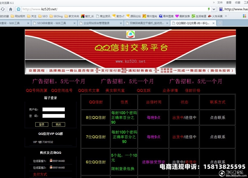Open the 青年图摘 bookmark

166,16
